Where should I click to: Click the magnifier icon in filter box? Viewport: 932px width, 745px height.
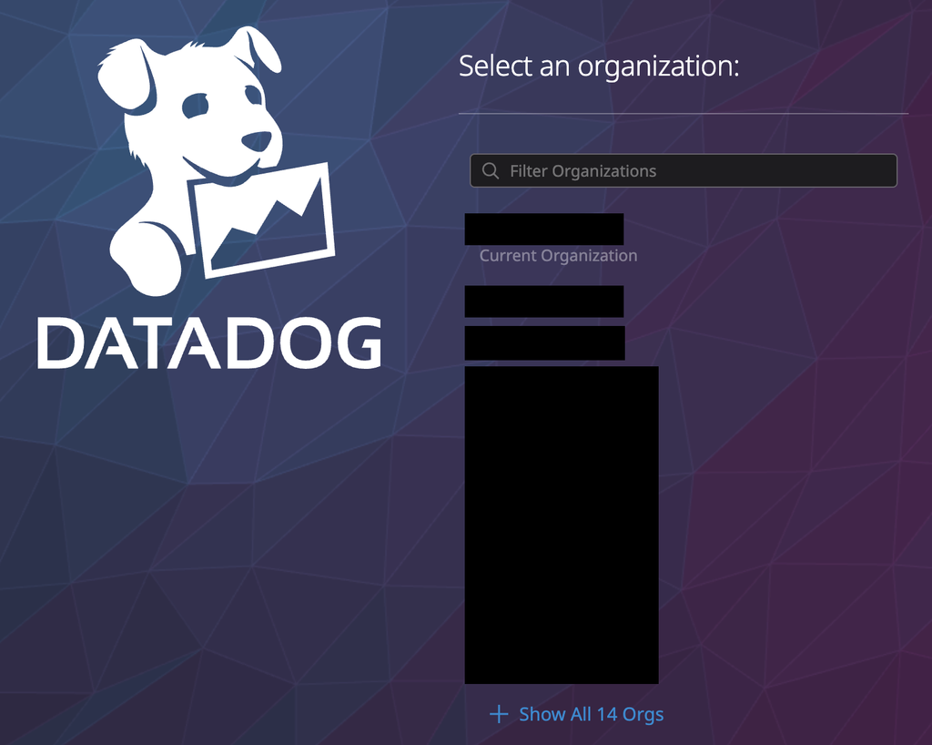491,171
